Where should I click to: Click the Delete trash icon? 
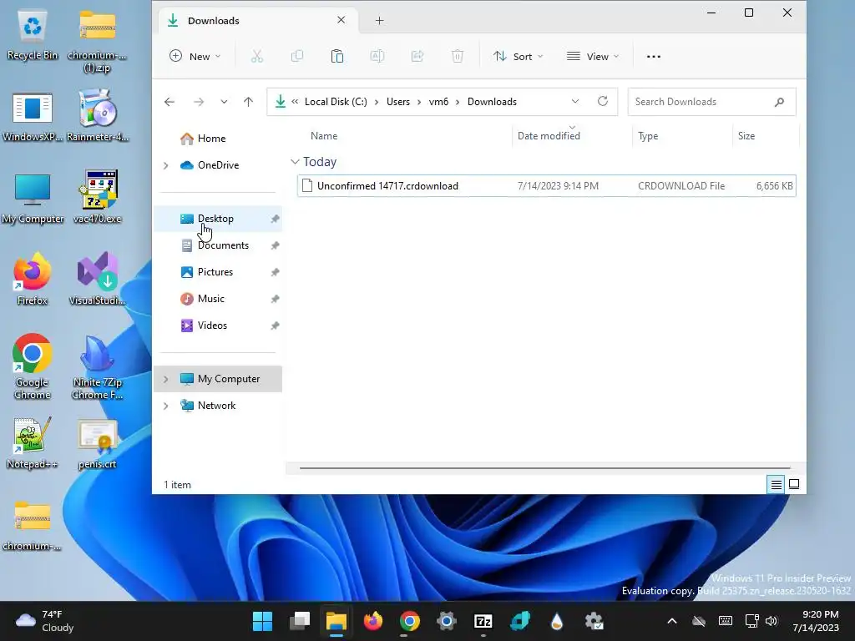click(458, 56)
